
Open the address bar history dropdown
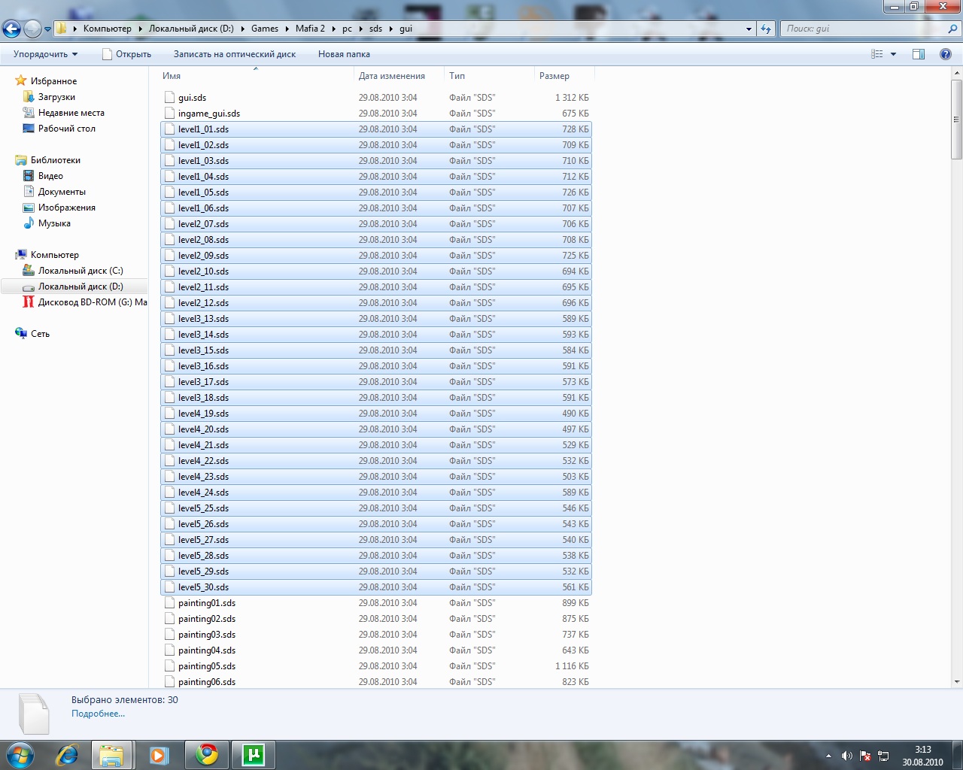coord(749,29)
